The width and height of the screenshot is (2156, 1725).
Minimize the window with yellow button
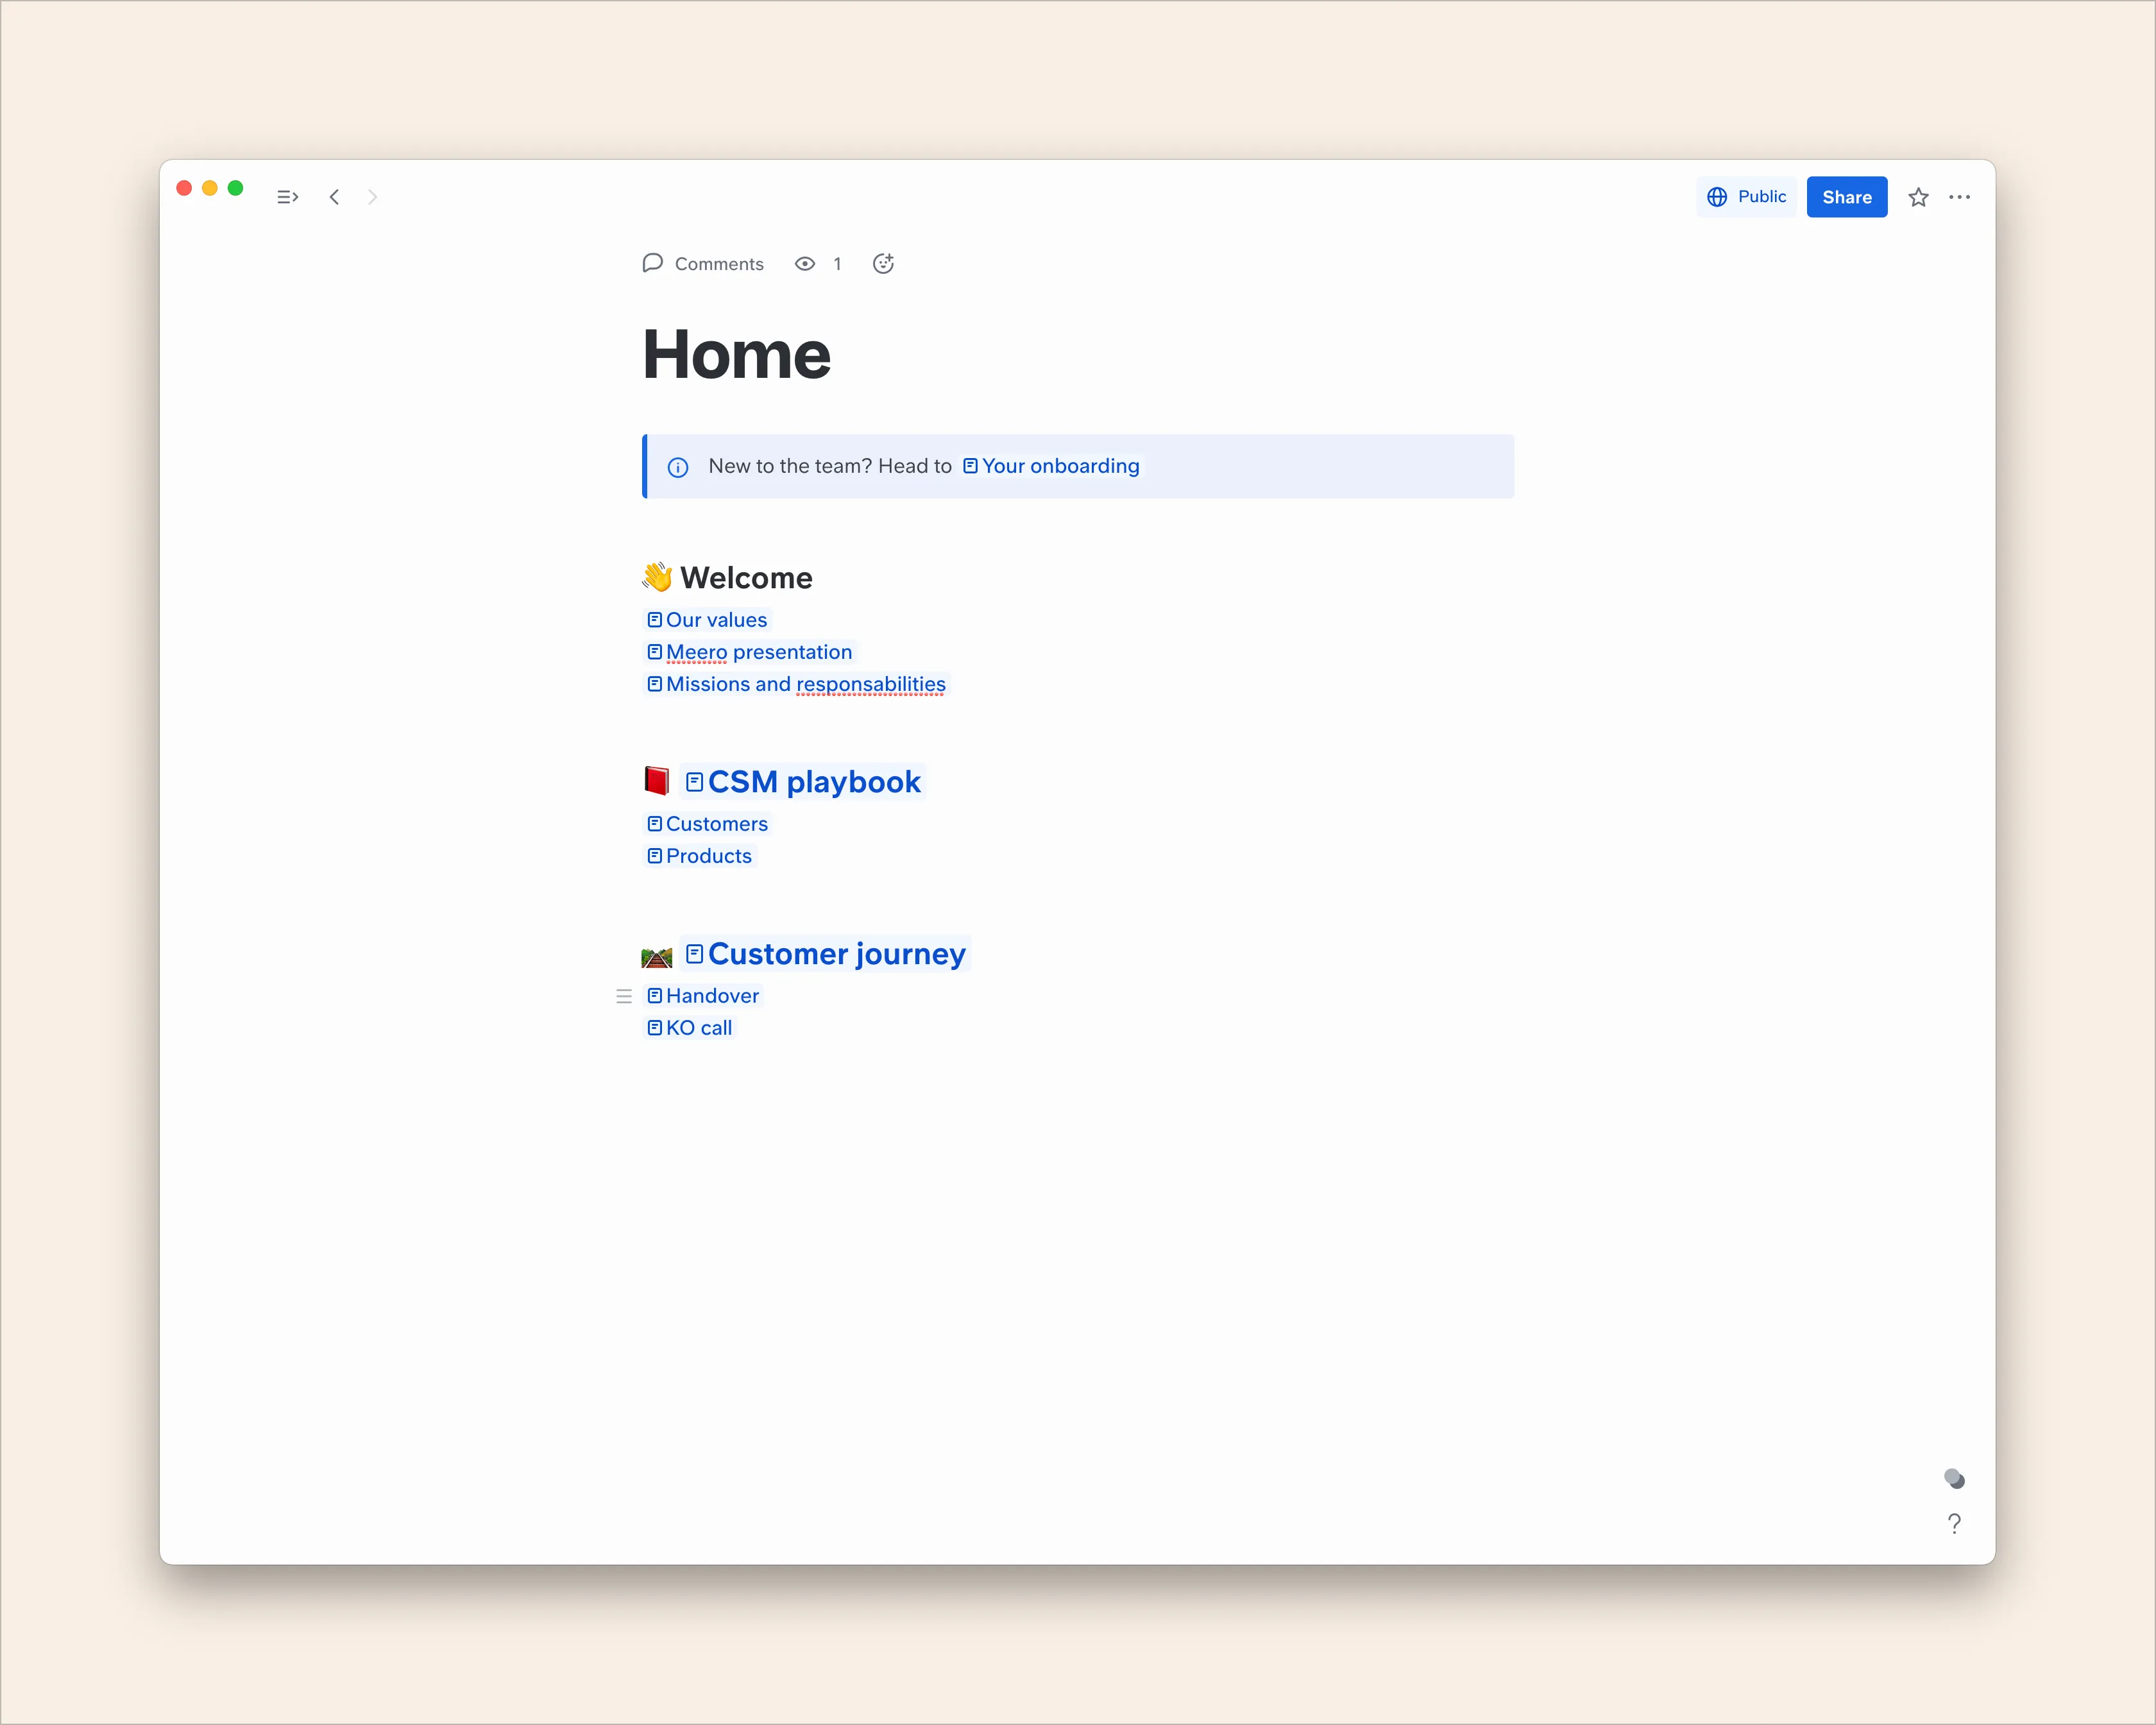point(210,188)
